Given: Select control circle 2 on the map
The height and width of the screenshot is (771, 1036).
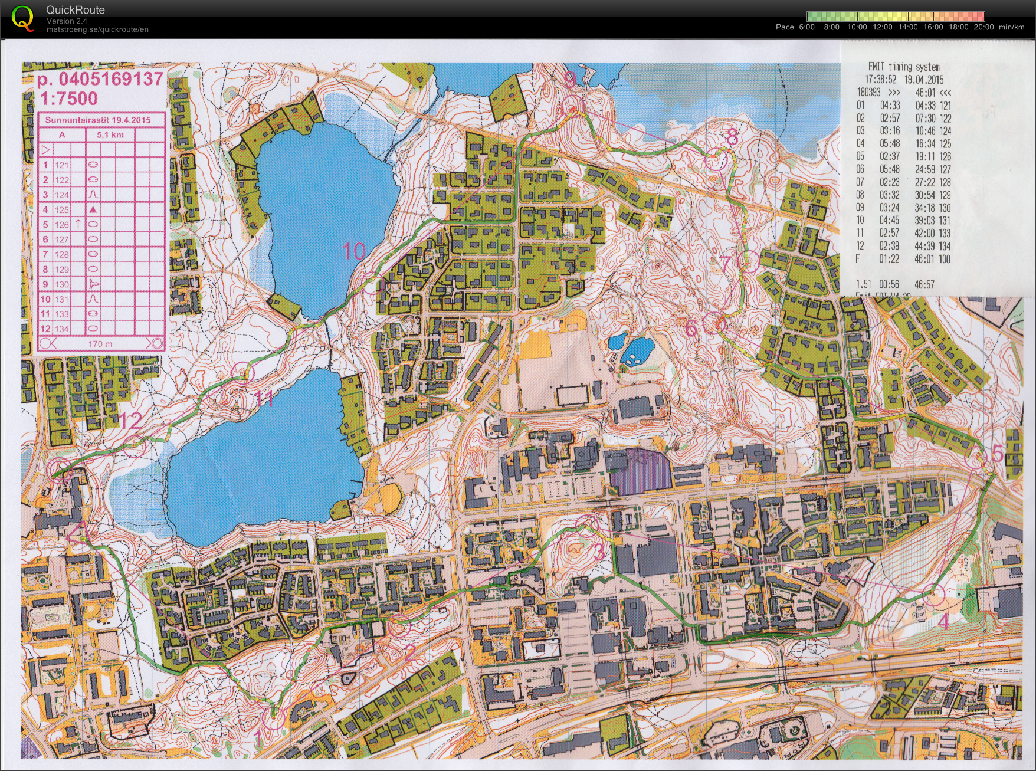Looking at the screenshot, I should click(x=400, y=626).
